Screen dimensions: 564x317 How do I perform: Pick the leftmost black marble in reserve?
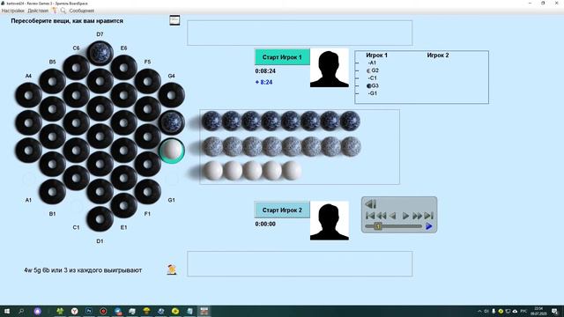pos(211,121)
